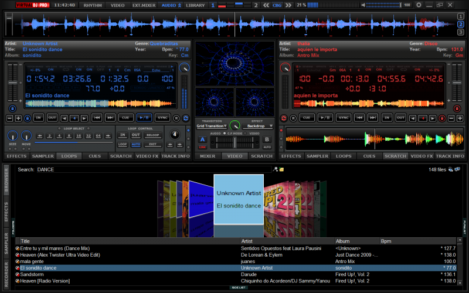Image resolution: width=469 pixels, height=293 pixels.
Task: Expand the AUDIO layout selector in top bar
Action: [x=171, y=5]
